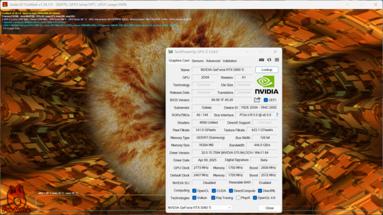Screen dimensions: 383x215
Task: Open the GPU selection dropdown at bottom
Action: (199, 207)
